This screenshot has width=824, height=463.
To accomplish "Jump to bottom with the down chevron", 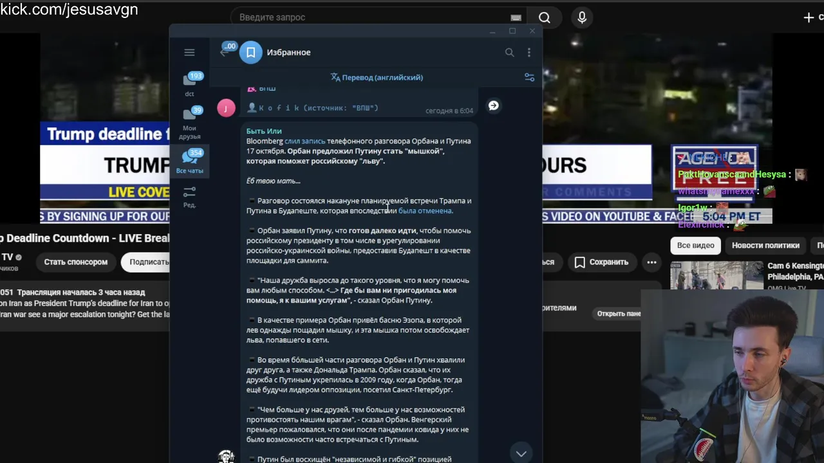I will tap(521, 453).
